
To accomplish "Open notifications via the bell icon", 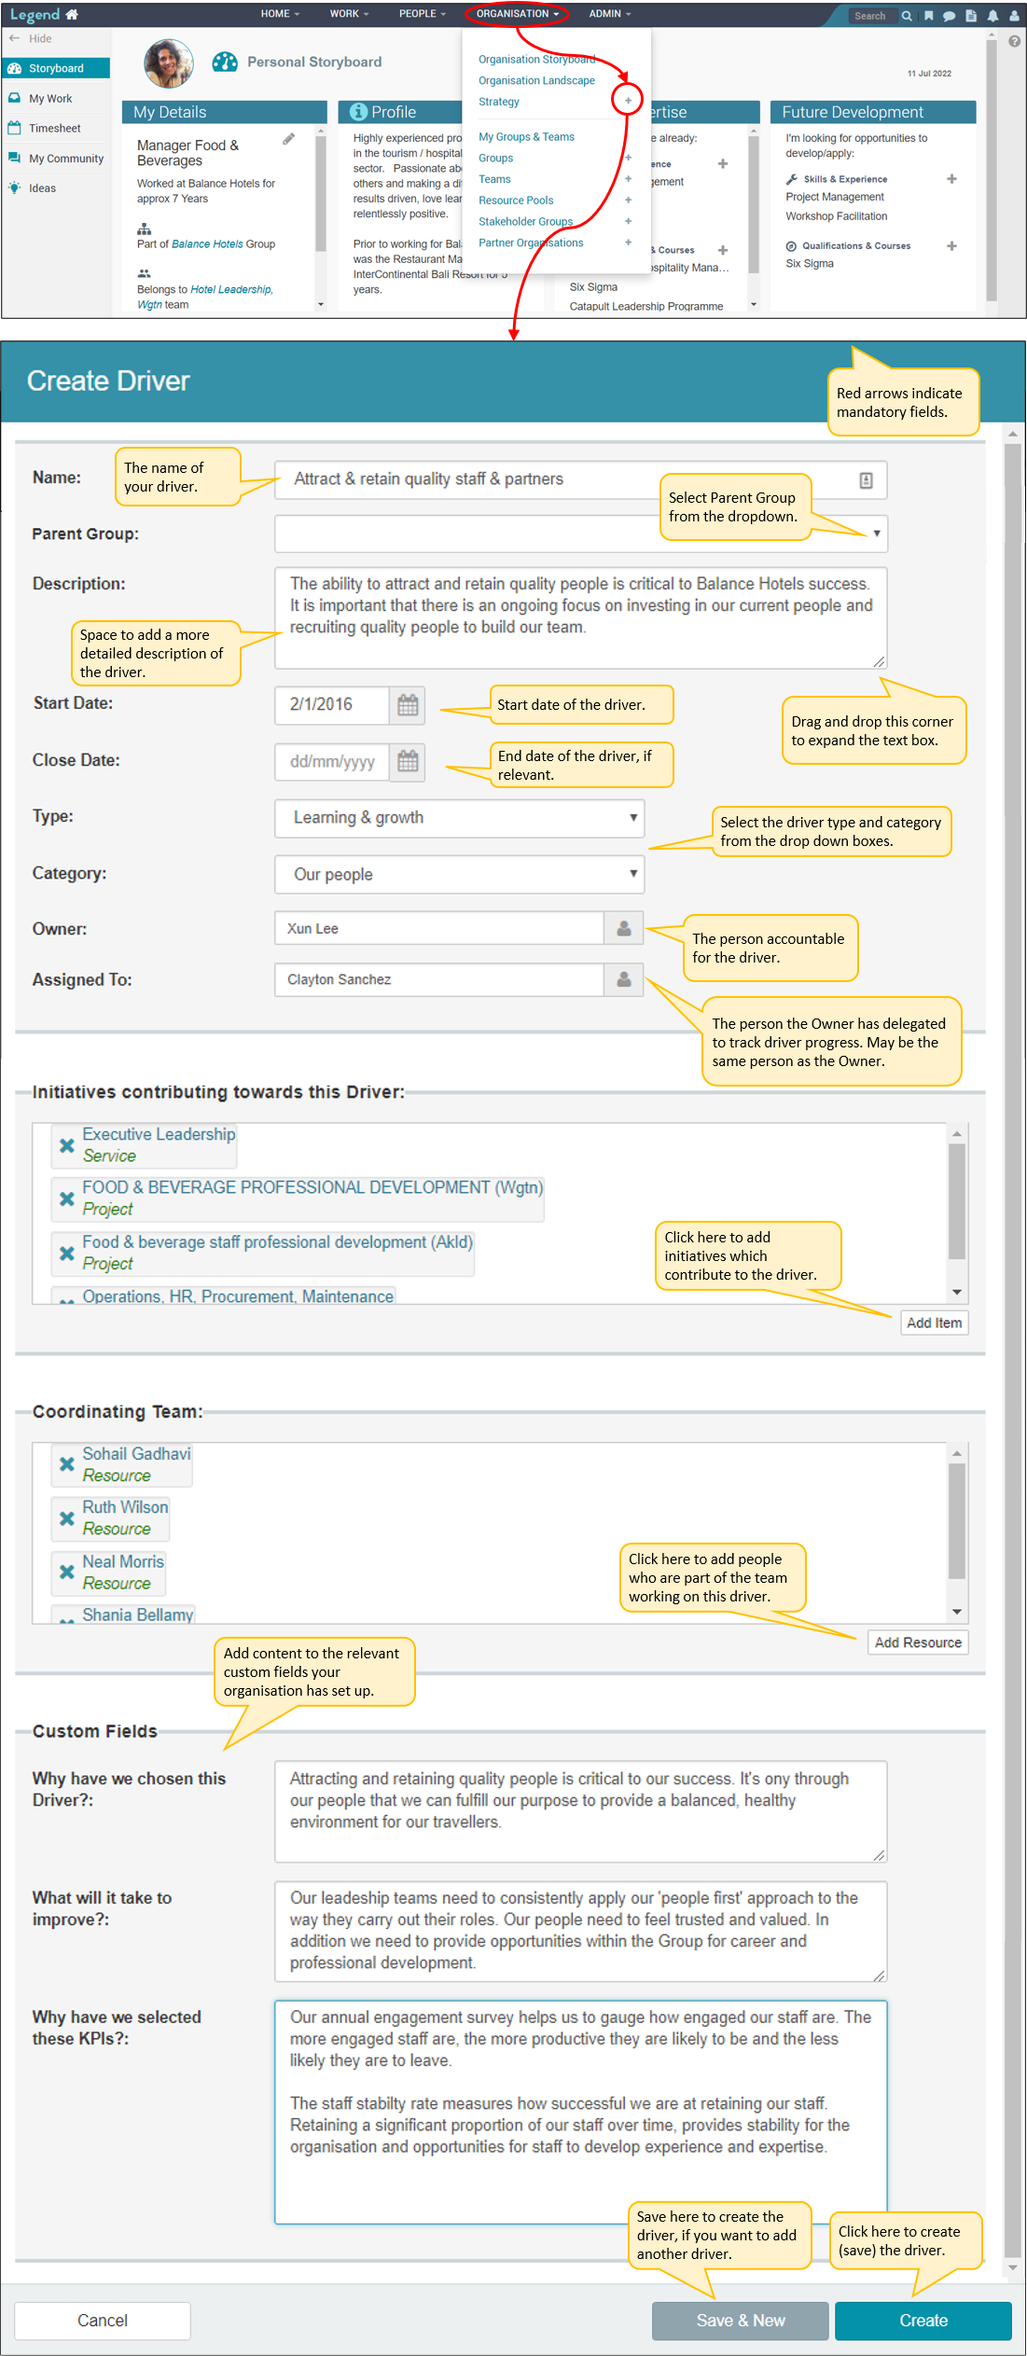I will 992,16.
